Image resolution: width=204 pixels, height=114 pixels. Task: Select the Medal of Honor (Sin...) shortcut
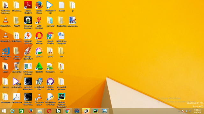point(28,99)
